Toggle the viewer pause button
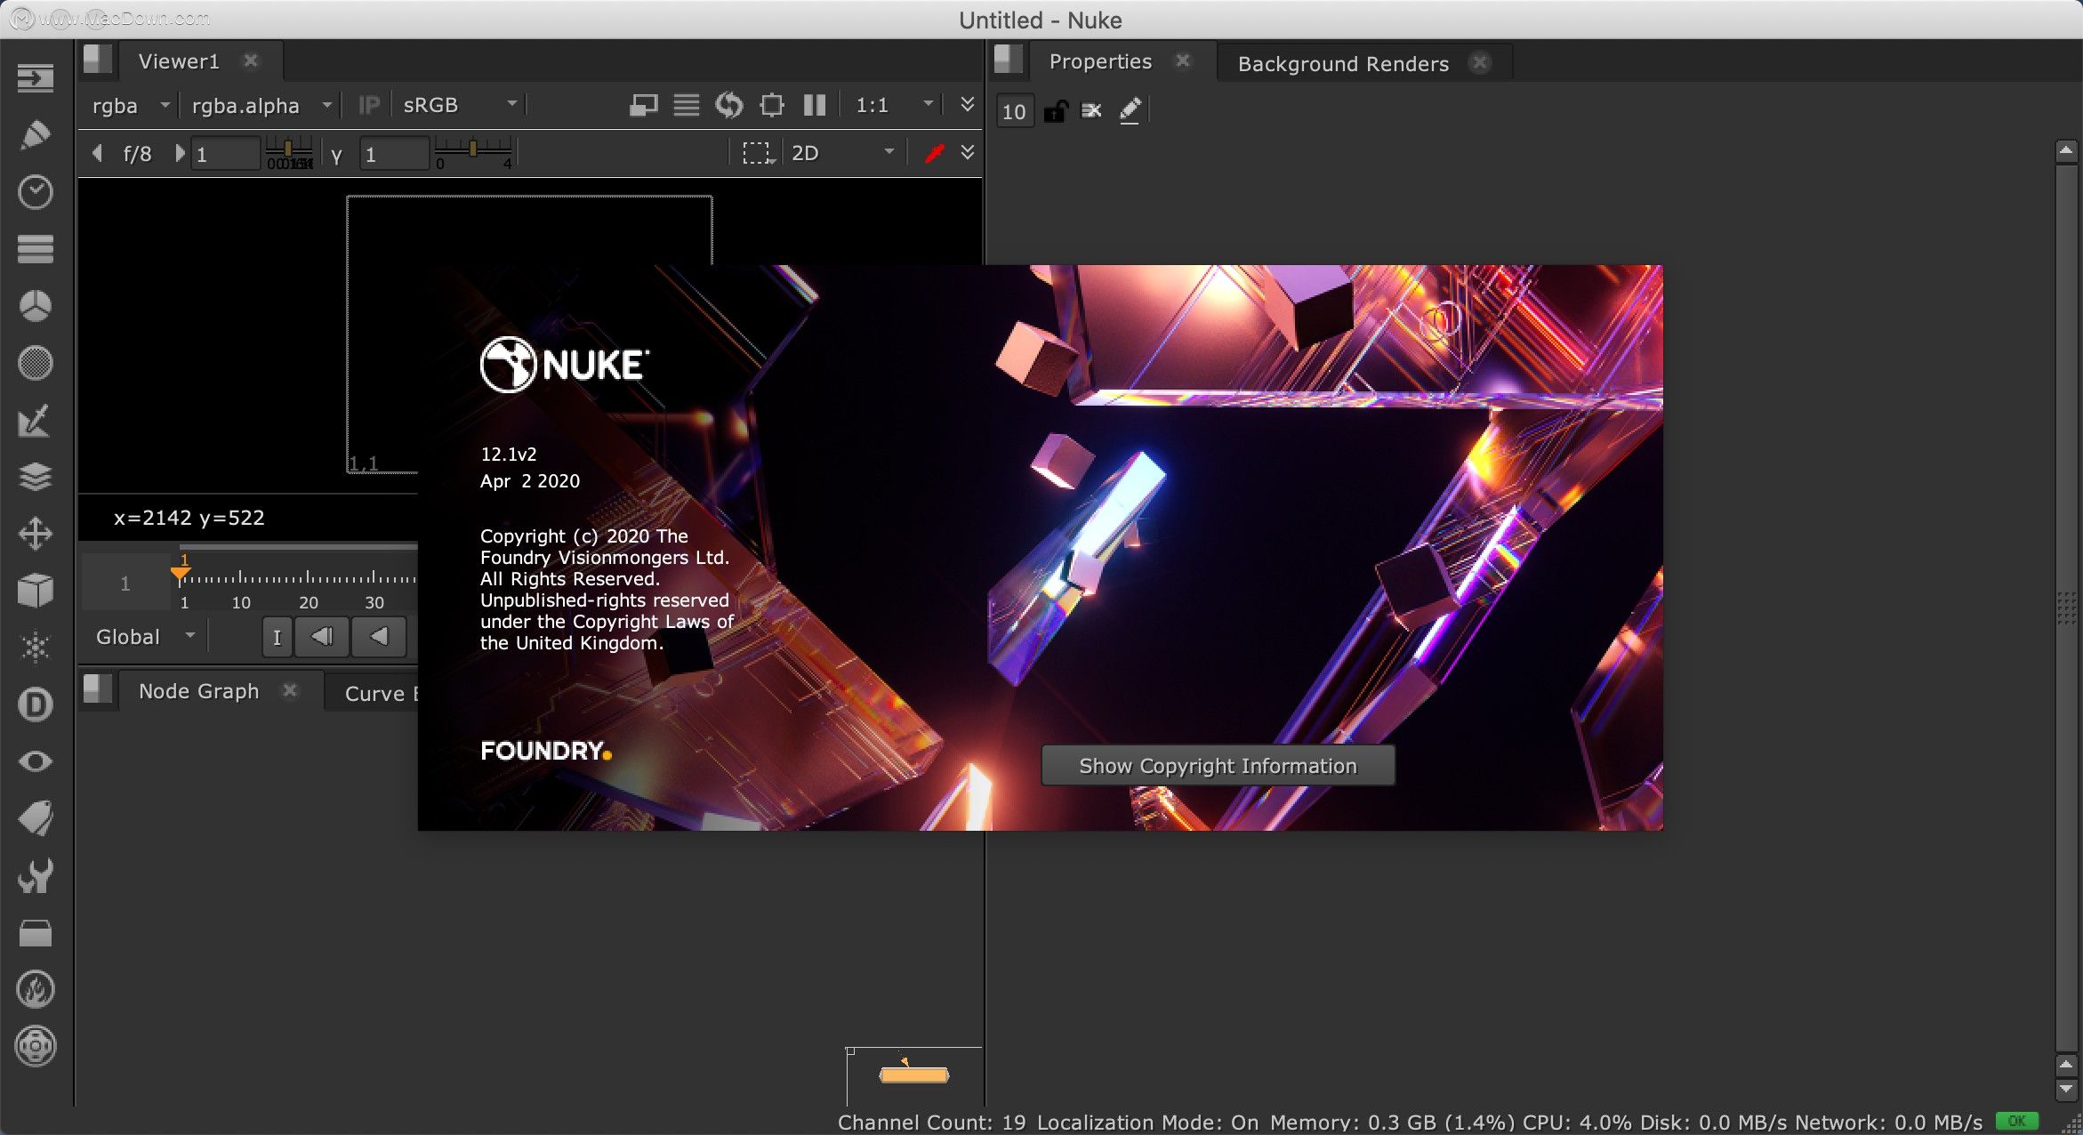2083x1135 pixels. (x=815, y=105)
